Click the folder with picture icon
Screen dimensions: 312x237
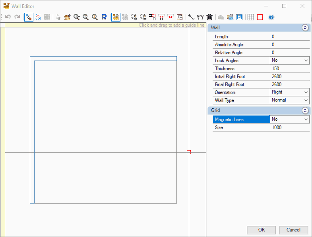230,17
